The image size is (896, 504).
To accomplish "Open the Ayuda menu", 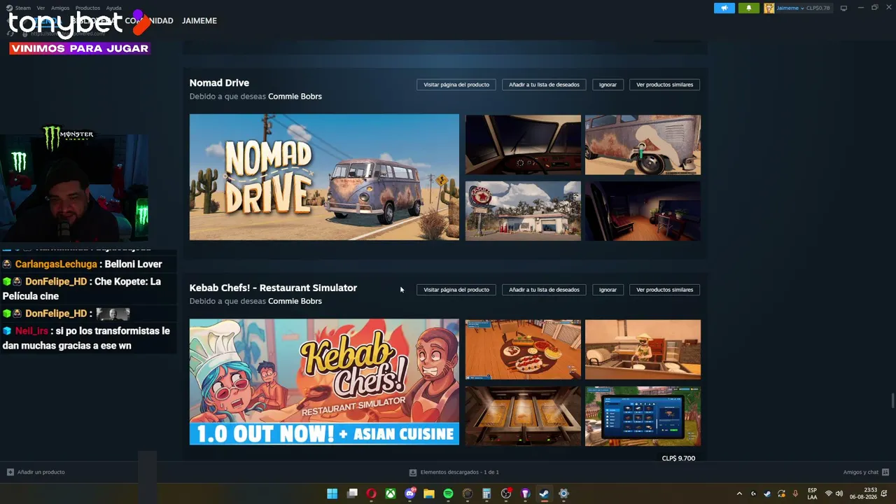I will [x=113, y=8].
